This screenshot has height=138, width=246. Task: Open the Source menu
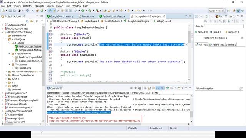click(x=17, y=6)
